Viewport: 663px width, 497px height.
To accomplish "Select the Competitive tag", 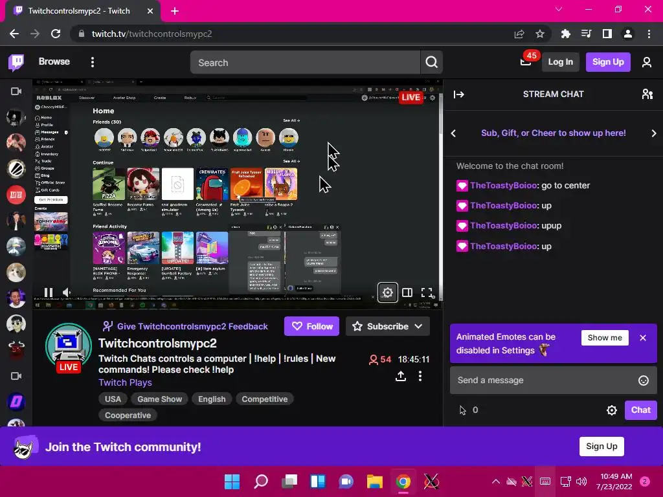I will (x=265, y=399).
